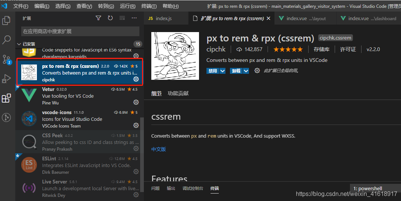Open the 文件(F) menu
Viewport: 401px width, 201px height.
(21, 6)
